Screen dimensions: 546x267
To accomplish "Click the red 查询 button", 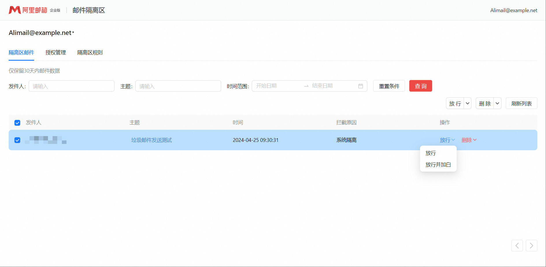I will tap(420, 86).
